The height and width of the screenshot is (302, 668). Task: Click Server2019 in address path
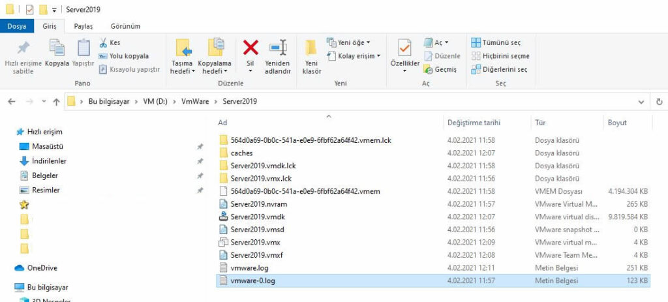point(239,101)
